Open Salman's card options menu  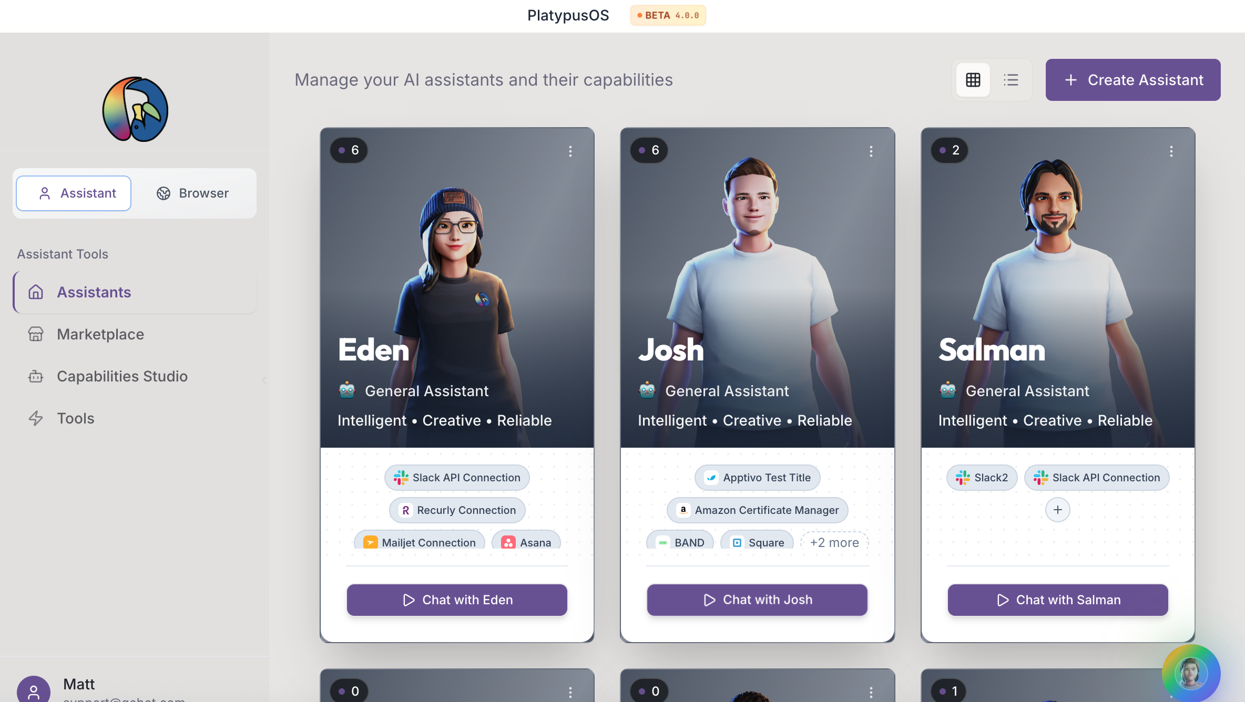coord(1171,151)
